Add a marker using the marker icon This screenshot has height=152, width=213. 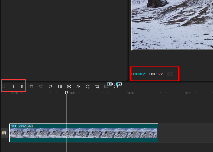point(50,86)
